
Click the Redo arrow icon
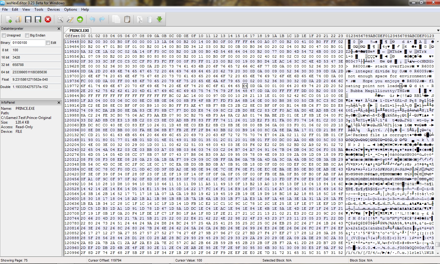pyautogui.click(x=102, y=20)
